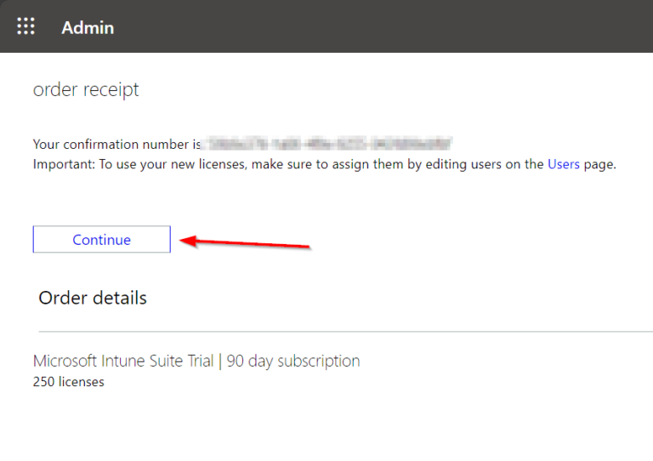
Task: Click the word 'page.' after Users link
Action: 599,164
